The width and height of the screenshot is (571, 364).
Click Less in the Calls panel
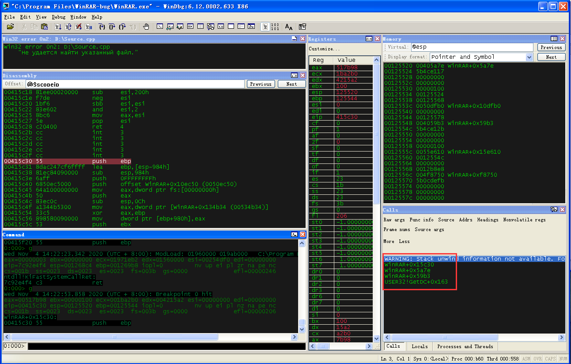(404, 241)
